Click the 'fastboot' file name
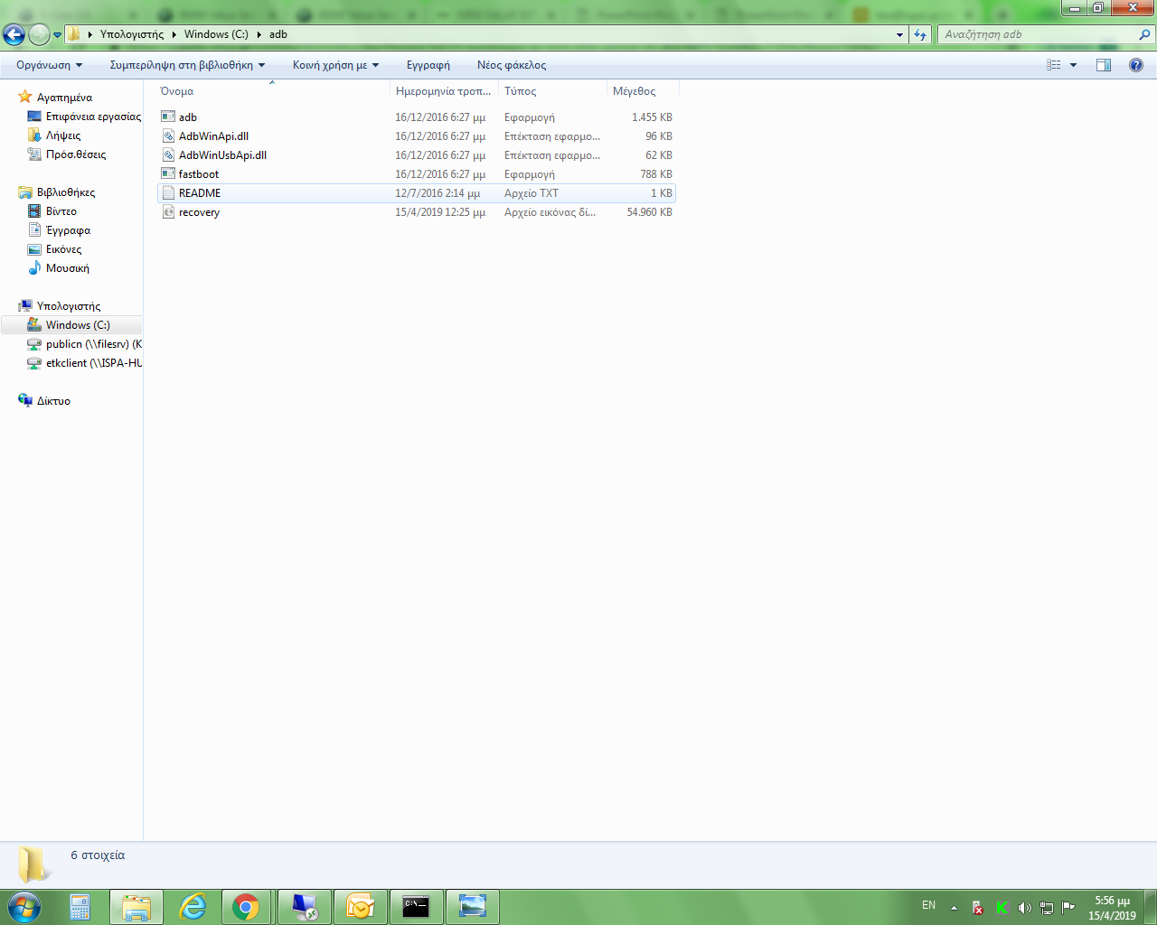The image size is (1157, 925). (x=199, y=174)
